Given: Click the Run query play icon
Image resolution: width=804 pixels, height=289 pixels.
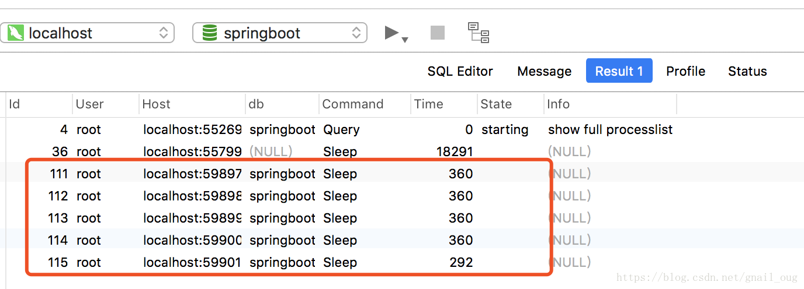Looking at the screenshot, I should coord(391,33).
